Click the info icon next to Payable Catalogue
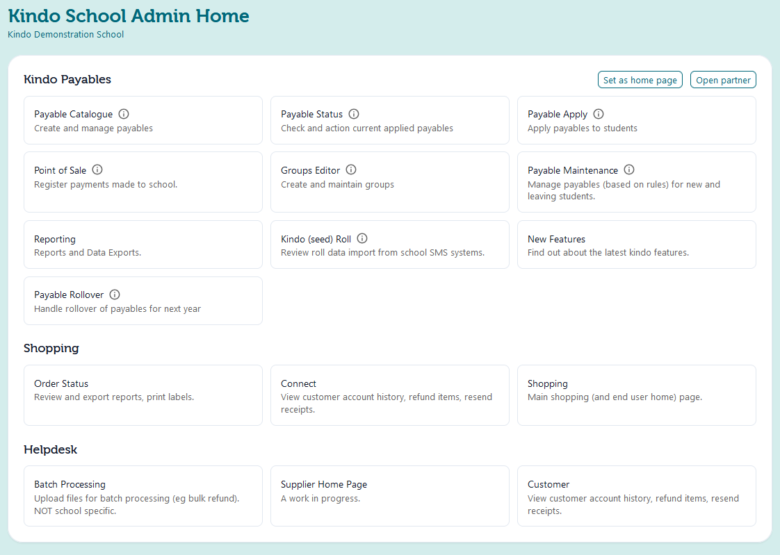This screenshot has height=555, width=780. pos(123,114)
